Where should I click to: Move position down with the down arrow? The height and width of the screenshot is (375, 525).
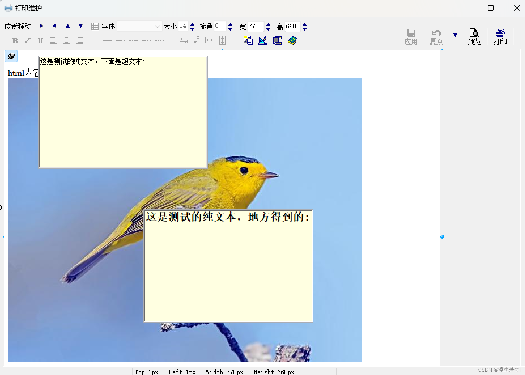(x=81, y=26)
